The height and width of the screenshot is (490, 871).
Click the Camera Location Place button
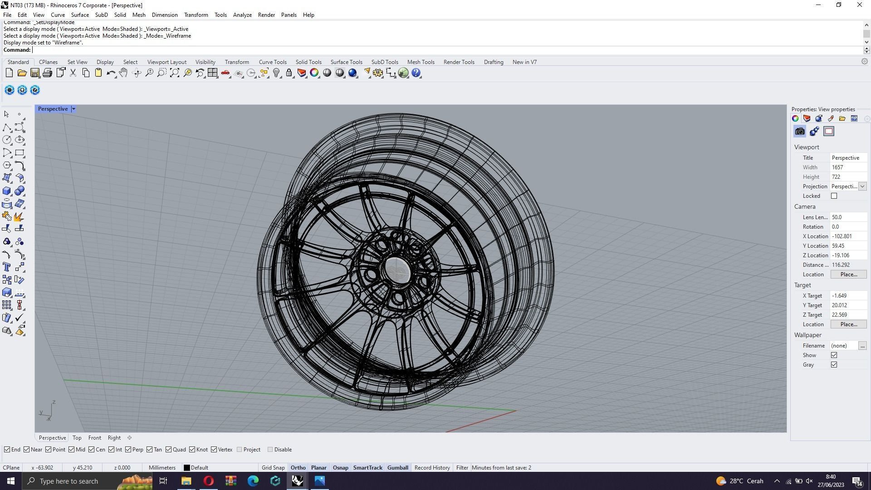(848, 274)
